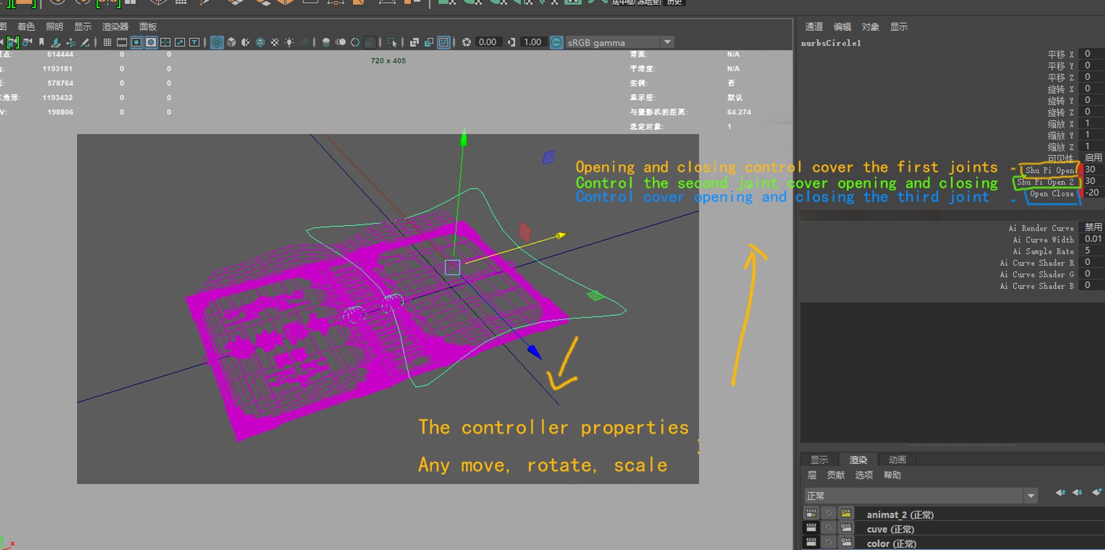The height and width of the screenshot is (550, 1105).
Task: Click the 平移 X channel value
Action: coord(1092,54)
